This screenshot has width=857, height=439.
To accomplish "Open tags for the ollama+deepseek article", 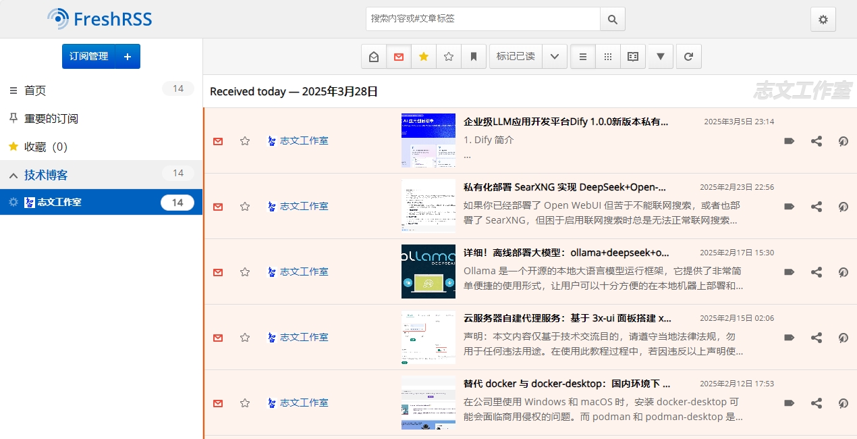I will pos(789,272).
